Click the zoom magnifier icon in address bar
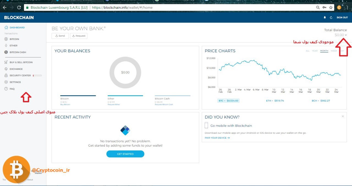Screen dimensions: 352x186 [318, 7]
